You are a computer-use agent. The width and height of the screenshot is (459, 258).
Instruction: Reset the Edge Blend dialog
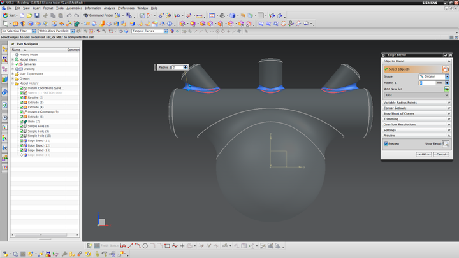pyautogui.click(x=446, y=55)
